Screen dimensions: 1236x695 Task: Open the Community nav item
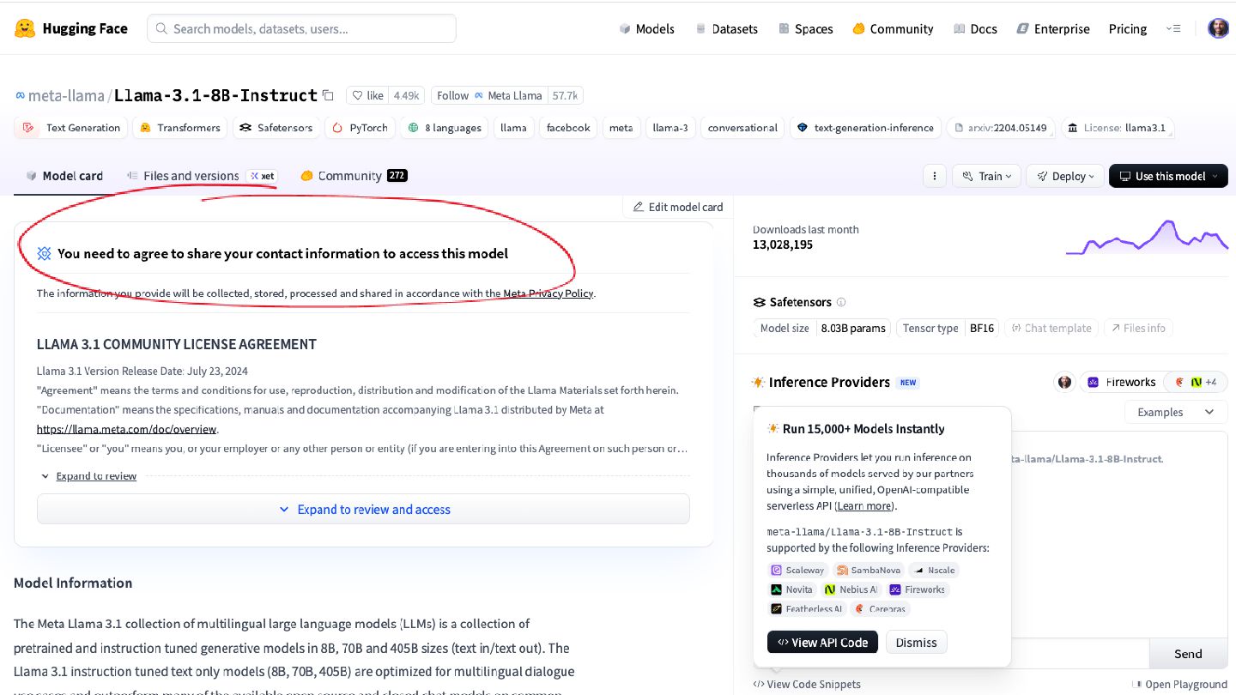click(x=893, y=28)
